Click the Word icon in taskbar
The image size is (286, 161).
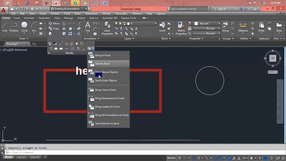(x=104, y=3)
